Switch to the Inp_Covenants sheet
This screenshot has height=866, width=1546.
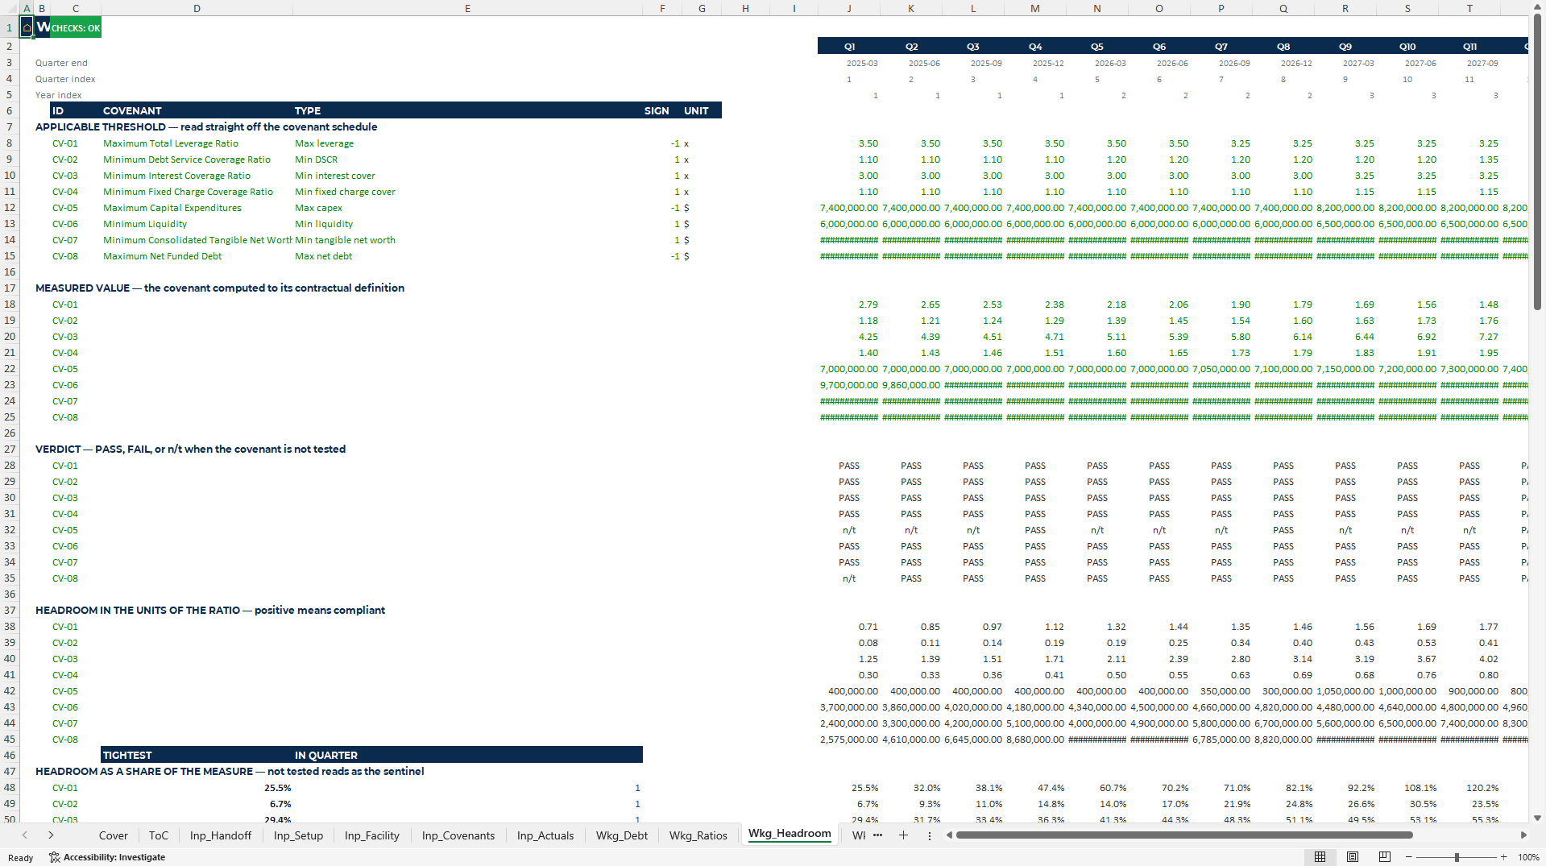458,835
